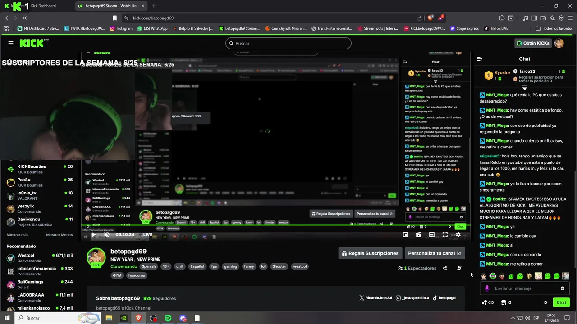577x324 pixels.
Task: Open the Kick hamburger sidebar menu
Action: [11, 43]
